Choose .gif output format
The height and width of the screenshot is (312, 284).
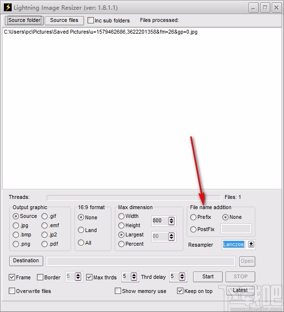(44, 216)
